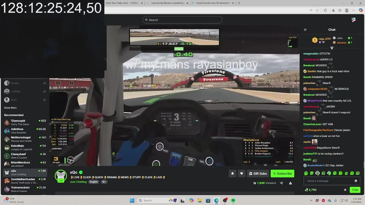Screen dimensions: 365x205
Task: Open Spotify from the taskbar
Action: point(233,200)
